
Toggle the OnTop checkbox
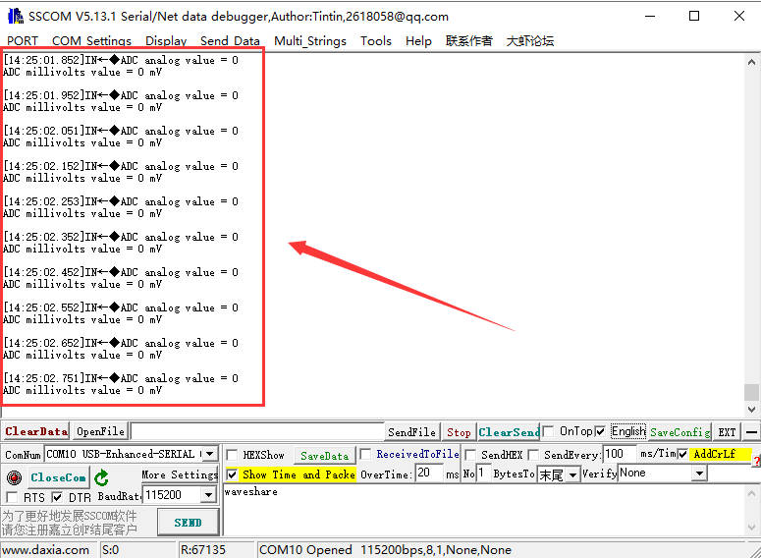pos(548,431)
